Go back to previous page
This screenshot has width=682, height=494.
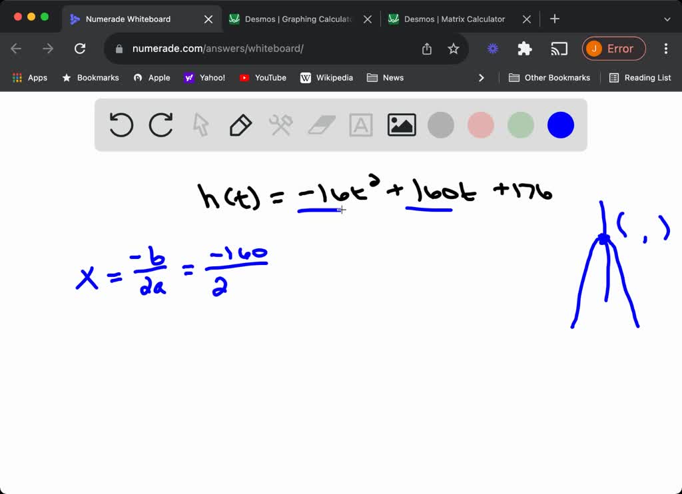click(x=16, y=49)
